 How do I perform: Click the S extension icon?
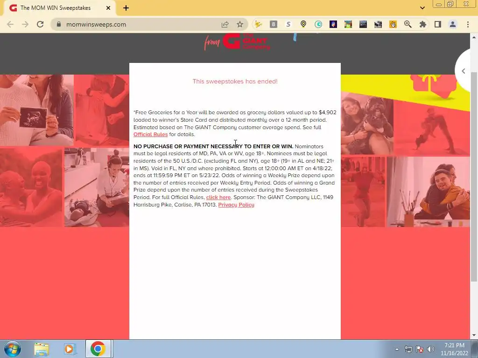tap(288, 24)
